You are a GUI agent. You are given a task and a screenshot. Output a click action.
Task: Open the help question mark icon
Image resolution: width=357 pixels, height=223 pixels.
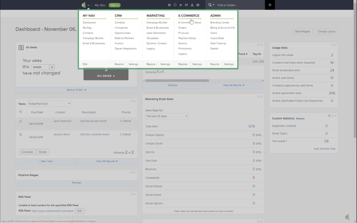click(x=198, y=5)
